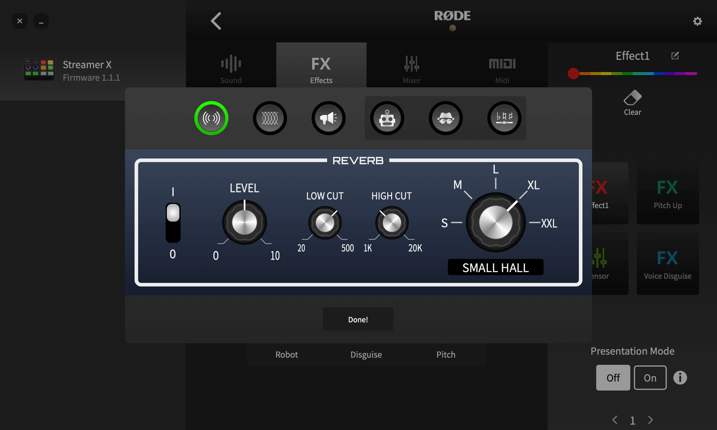Enable Voice Disguise FX preset
The height and width of the screenshot is (430, 717).
[x=667, y=263]
